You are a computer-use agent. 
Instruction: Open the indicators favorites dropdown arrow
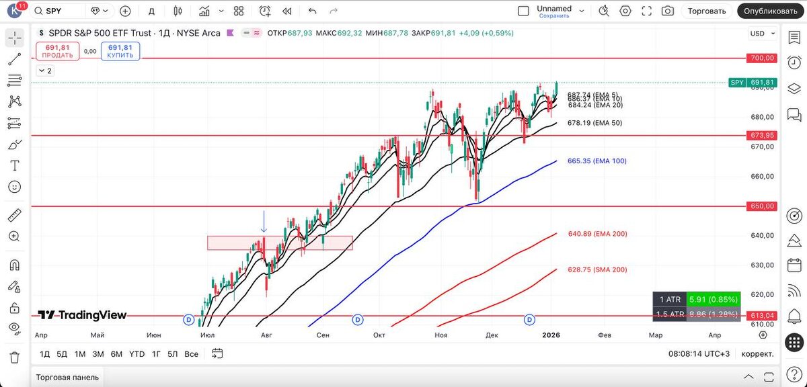(x=223, y=11)
